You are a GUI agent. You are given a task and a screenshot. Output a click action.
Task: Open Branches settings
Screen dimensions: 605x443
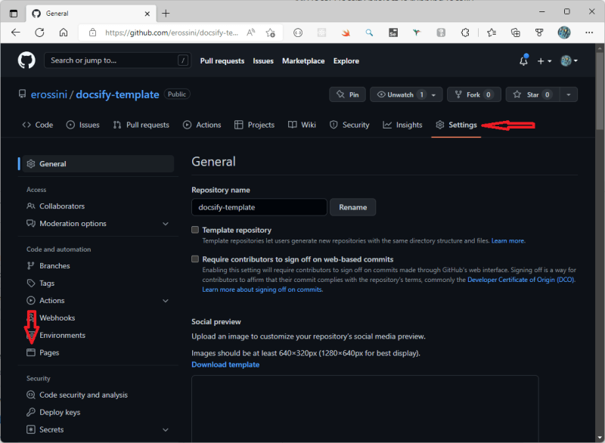coord(54,266)
